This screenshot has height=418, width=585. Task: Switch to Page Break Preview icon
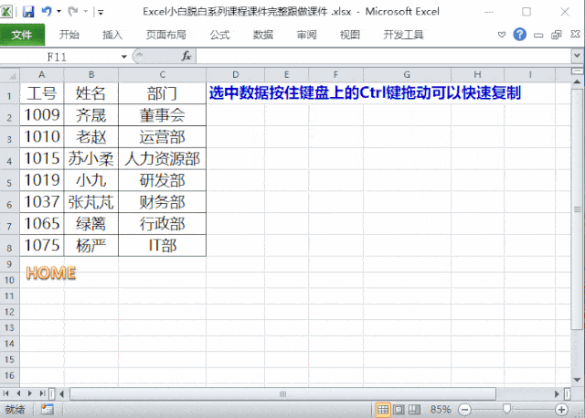tap(414, 410)
